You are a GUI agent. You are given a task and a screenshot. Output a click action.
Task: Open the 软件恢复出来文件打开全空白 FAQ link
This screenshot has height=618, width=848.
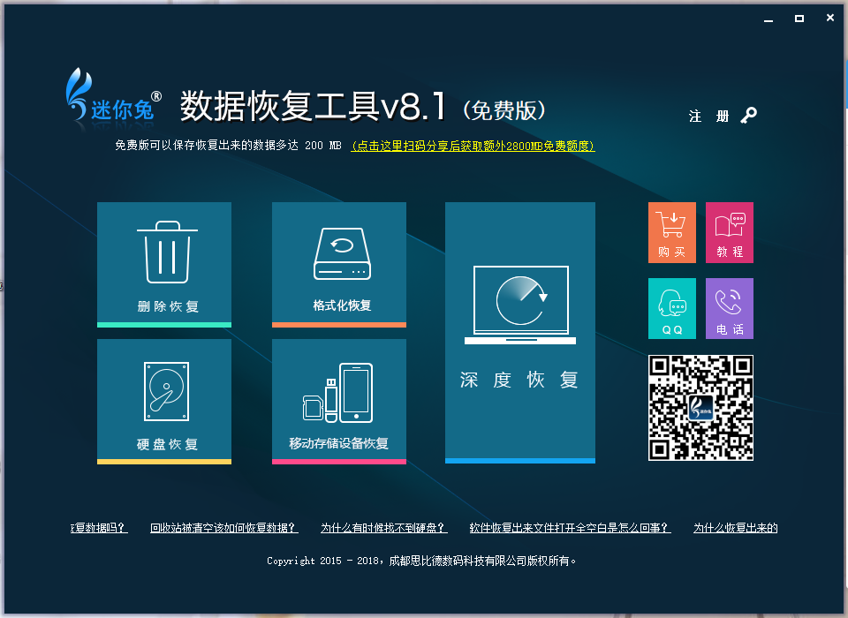coord(570,528)
